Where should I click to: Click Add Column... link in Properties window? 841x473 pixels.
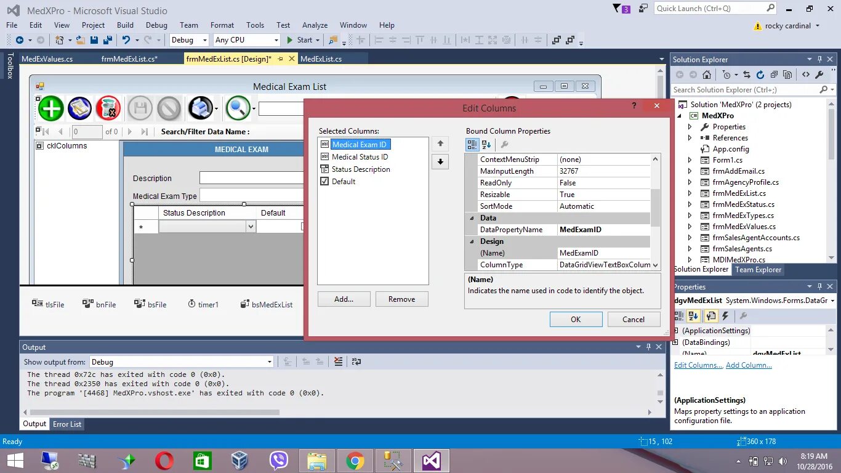point(749,365)
